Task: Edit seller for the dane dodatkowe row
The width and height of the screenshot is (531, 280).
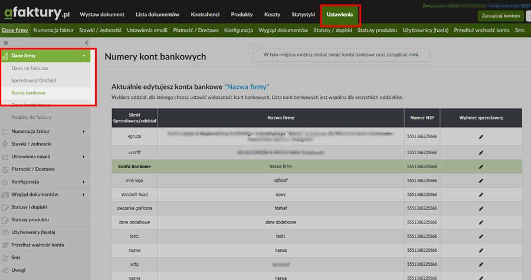Action: click(481, 222)
